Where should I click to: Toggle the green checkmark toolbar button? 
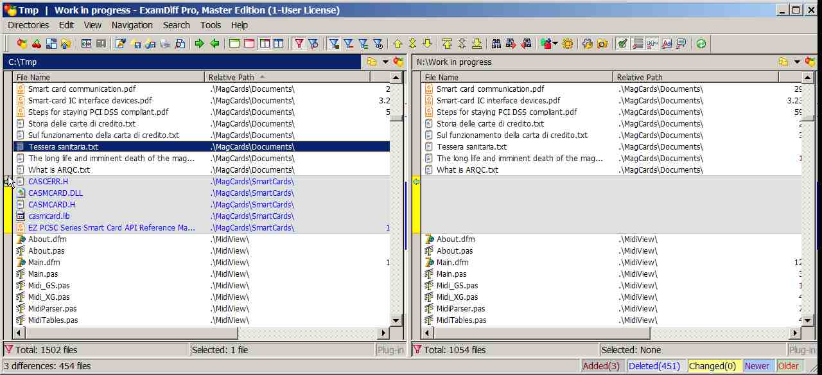coord(622,44)
